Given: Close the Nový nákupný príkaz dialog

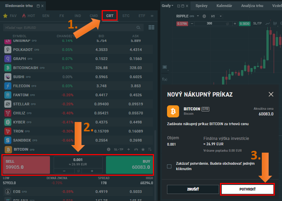Looking at the screenshot, I should tap(271, 94).
